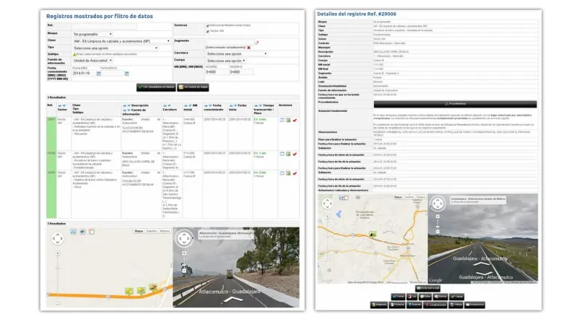
Task: Click the Segmento input field
Action: point(229,42)
